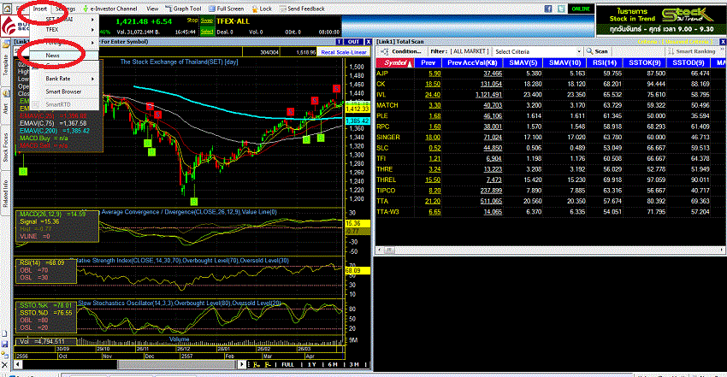Sort by the SMAV(5) column header
Screen dimensions: 727x377
pos(523,63)
